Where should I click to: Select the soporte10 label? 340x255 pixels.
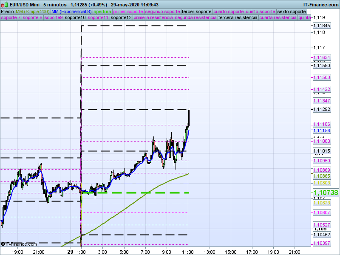(75, 17)
